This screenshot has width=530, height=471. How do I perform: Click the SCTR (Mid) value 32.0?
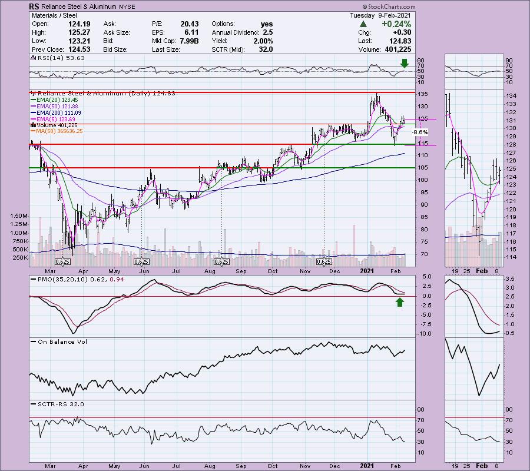click(266, 49)
